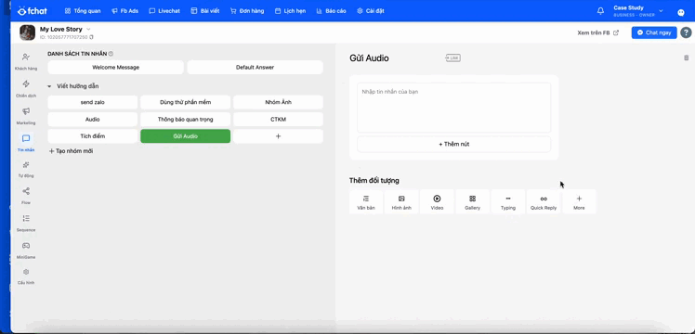The height and width of the screenshot is (334, 695).
Task: Open the Khách hàng sidebar section
Action: pyautogui.click(x=26, y=61)
